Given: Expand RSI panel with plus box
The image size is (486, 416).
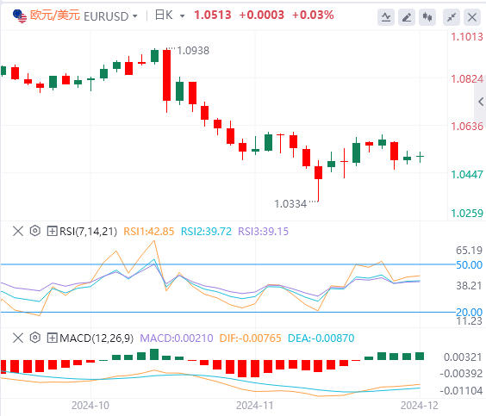Looking at the screenshot, I should 52,231.
